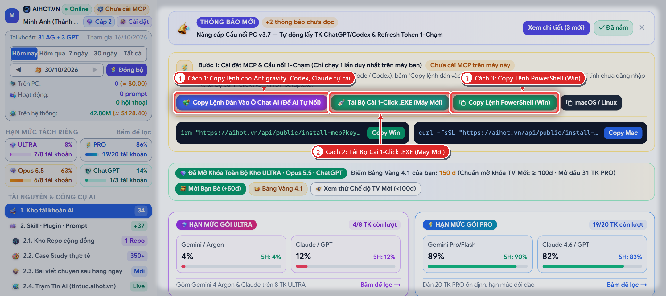Screen dimensions: 666x296
Task: Open the user avatar "M"
Action: [x=12, y=15]
